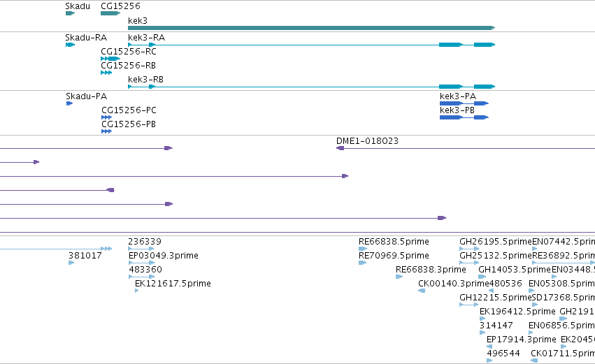Image resolution: width=595 pixels, height=364 pixels.
Task: Click the kek3-RB transcript label
Action: [x=145, y=80]
